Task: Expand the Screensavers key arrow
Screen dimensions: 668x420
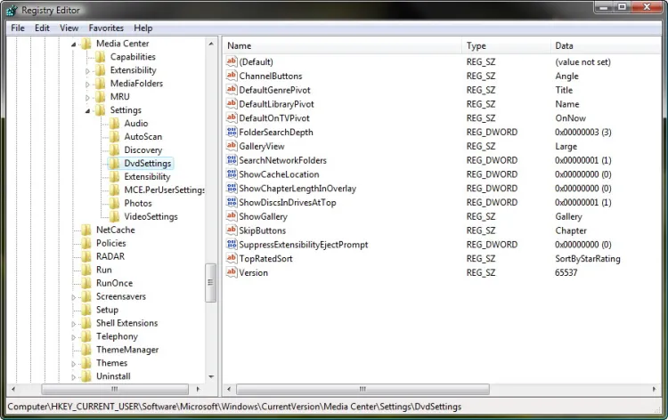Action: 74,297
